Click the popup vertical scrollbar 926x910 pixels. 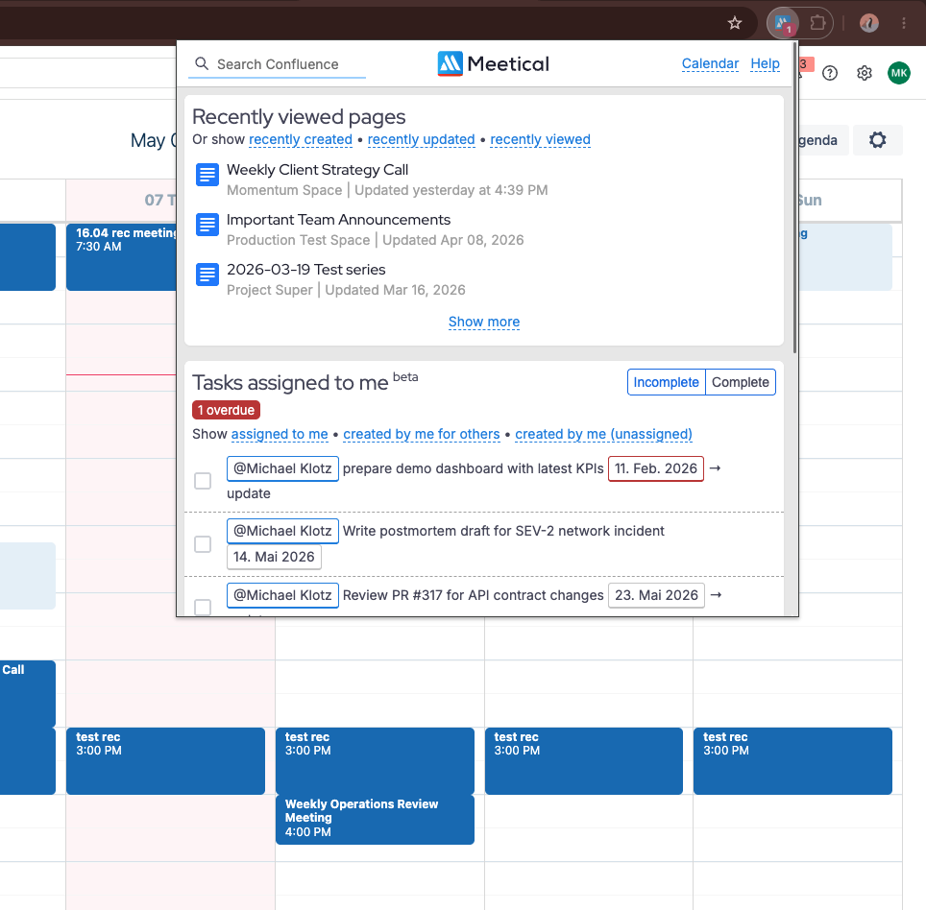[x=794, y=198]
